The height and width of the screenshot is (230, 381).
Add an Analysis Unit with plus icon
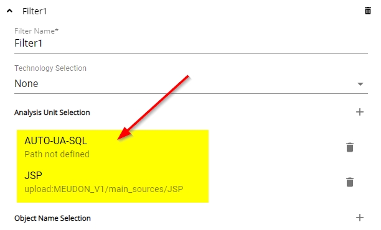tap(360, 112)
